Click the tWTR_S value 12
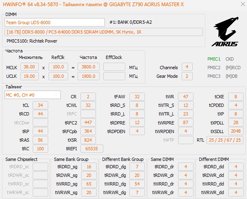 [x=186, y=105]
